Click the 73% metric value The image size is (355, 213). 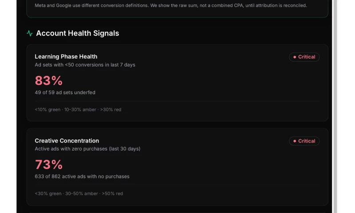pyautogui.click(x=49, y=165)
